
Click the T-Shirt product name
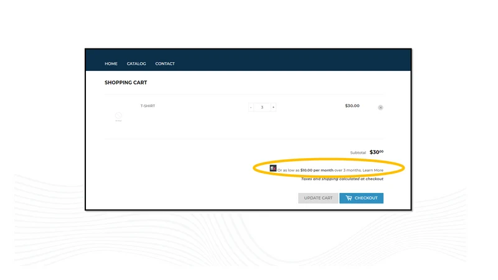click(x=148, y=106)
